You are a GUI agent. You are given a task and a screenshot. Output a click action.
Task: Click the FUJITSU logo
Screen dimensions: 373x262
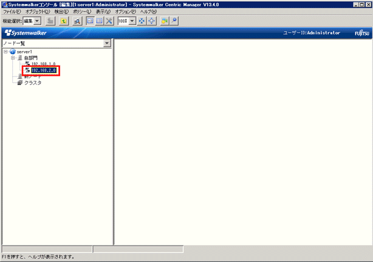tap(362, 33)
